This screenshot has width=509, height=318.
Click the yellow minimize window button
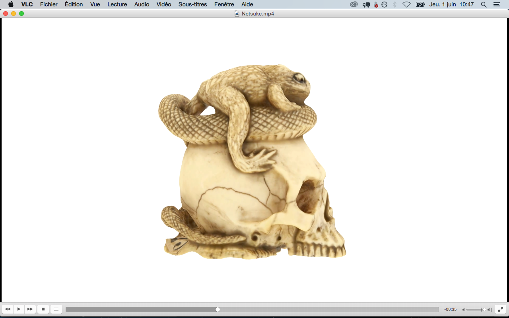(14, 14)
